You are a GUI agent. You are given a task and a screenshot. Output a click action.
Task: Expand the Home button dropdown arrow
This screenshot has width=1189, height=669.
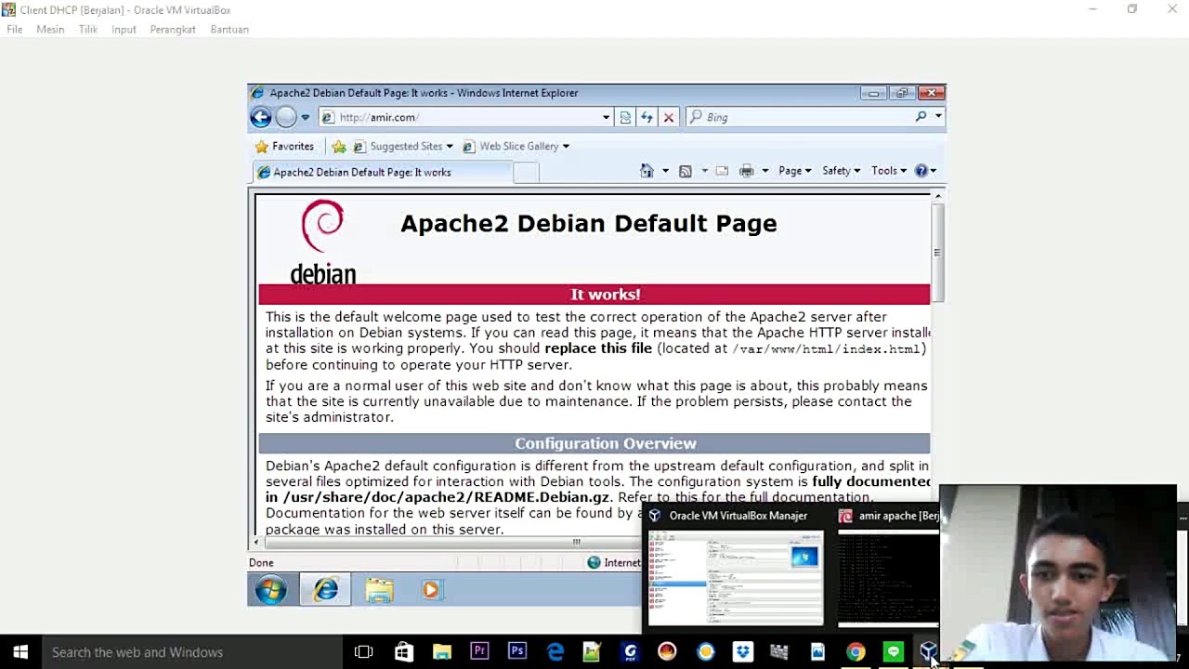pos(665,171)
